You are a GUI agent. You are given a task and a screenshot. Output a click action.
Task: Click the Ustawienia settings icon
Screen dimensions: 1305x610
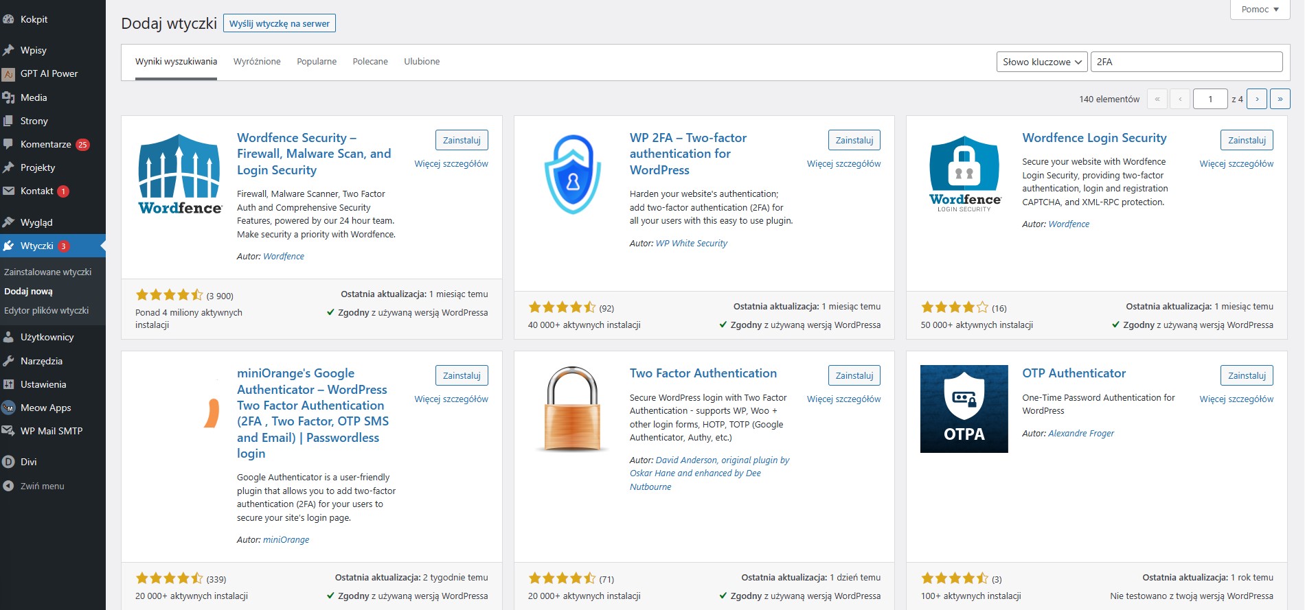point(8,384)
